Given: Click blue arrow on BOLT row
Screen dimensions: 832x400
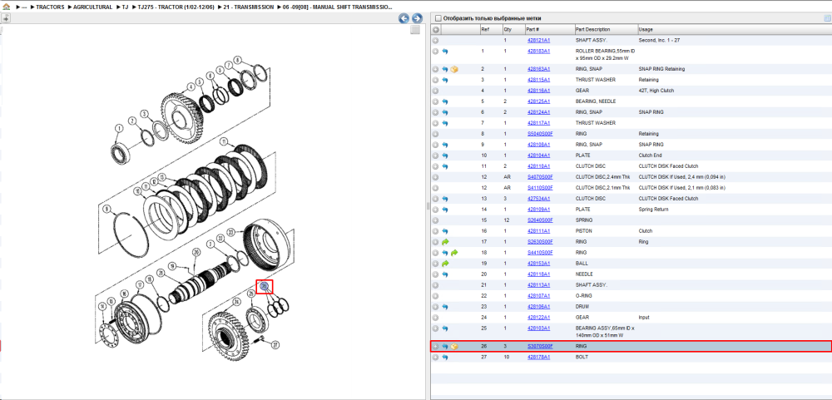Looking at the screenshot, I should click(444, 357).
